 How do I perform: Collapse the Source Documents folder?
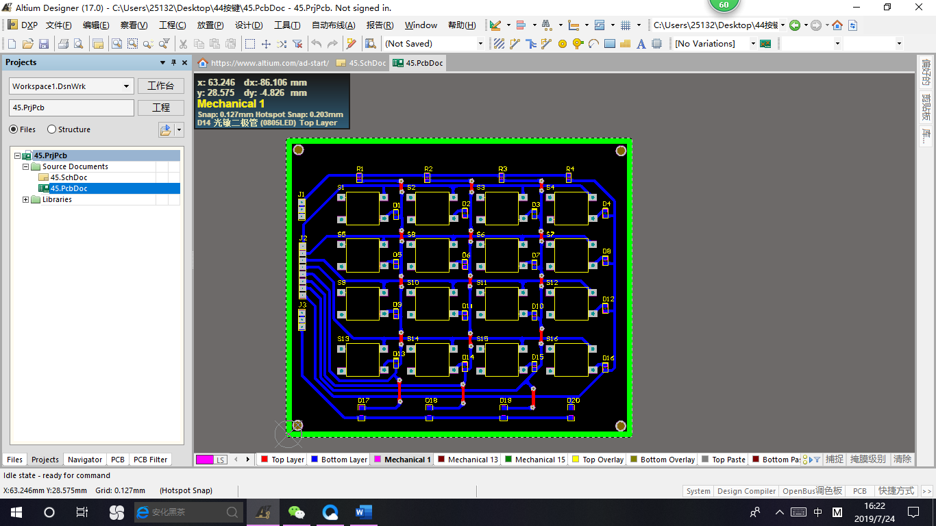pos(26,166)
